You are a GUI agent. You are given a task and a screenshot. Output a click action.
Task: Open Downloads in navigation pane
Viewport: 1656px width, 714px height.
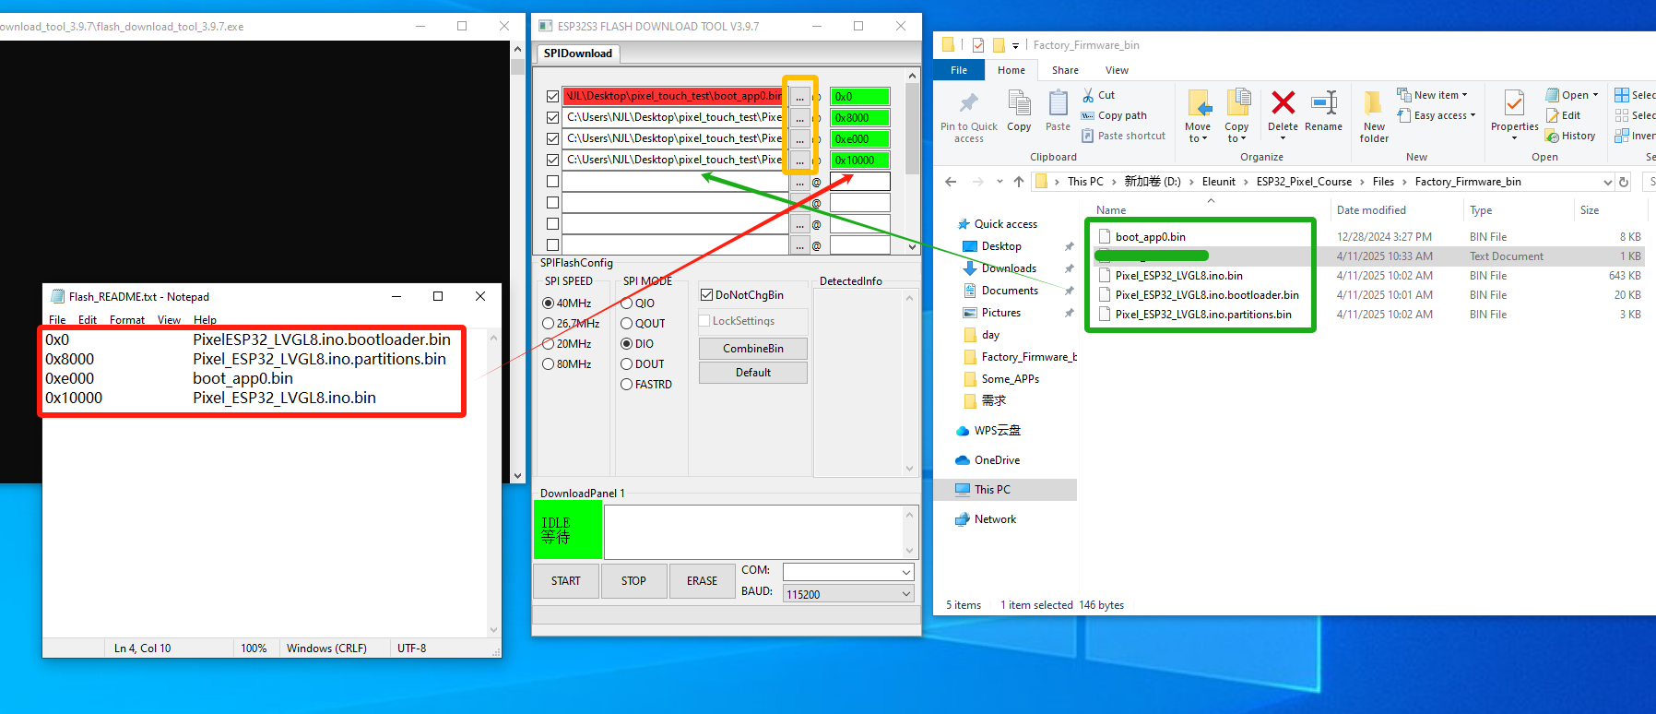(1009, 268)
